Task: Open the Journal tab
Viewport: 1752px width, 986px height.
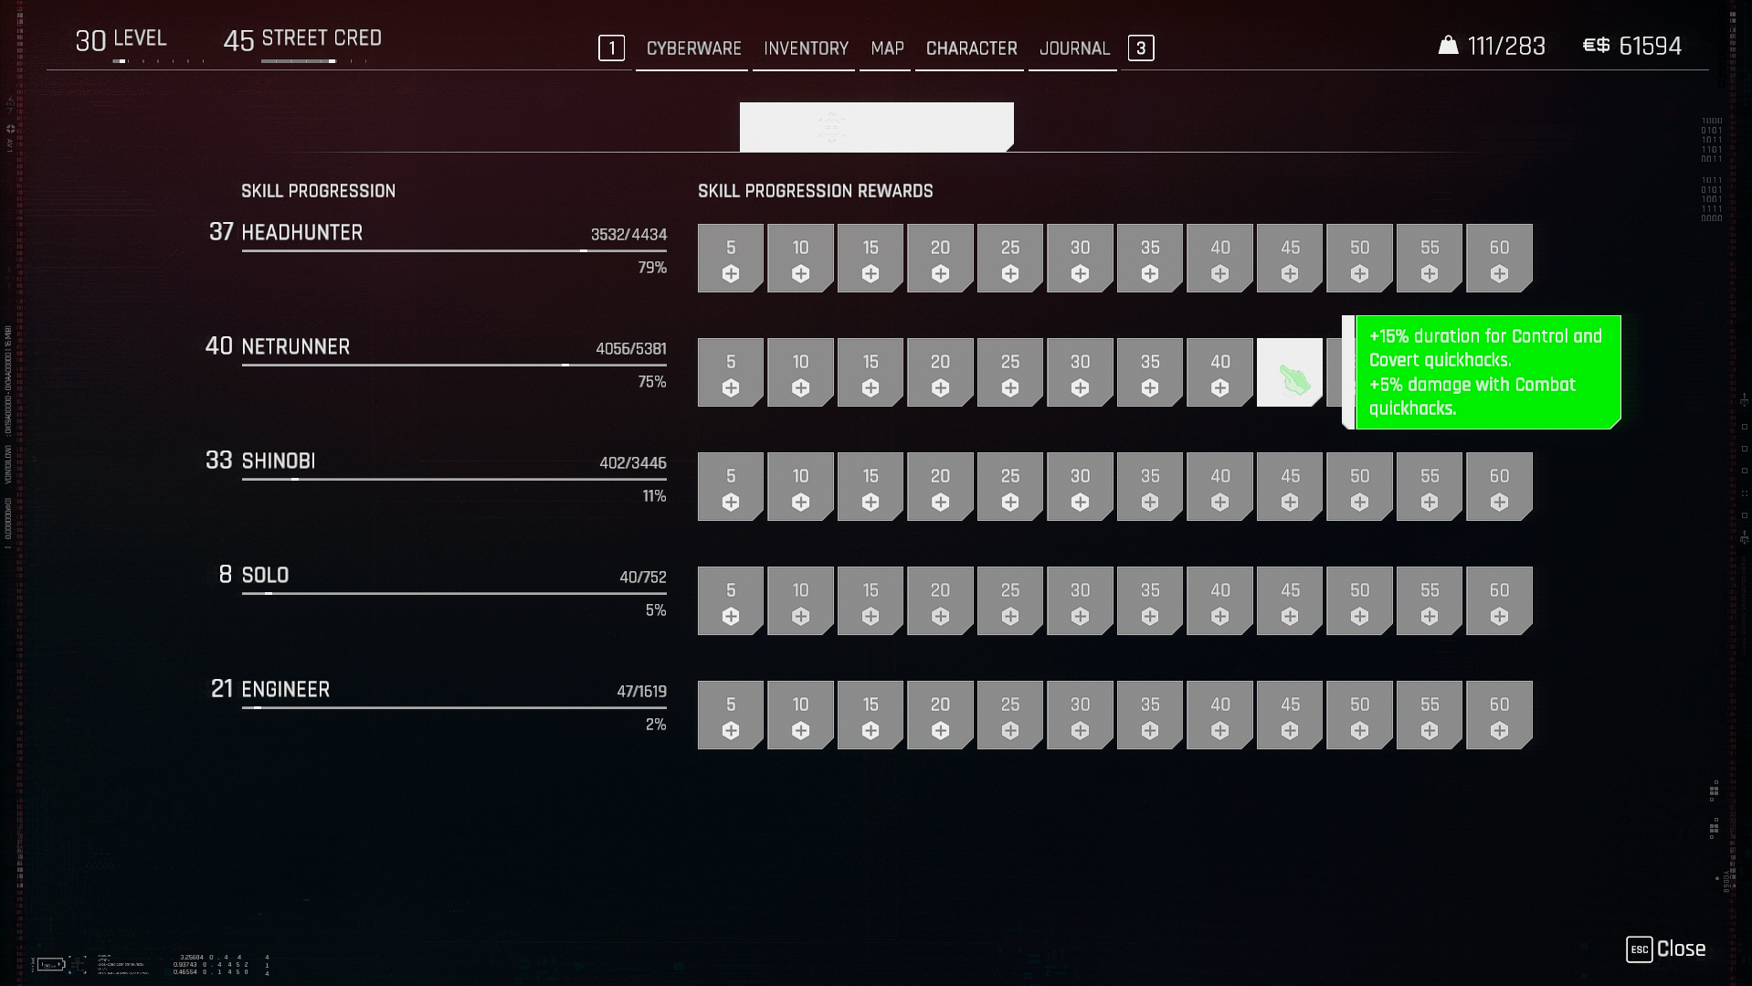Action: [1074, 48]
